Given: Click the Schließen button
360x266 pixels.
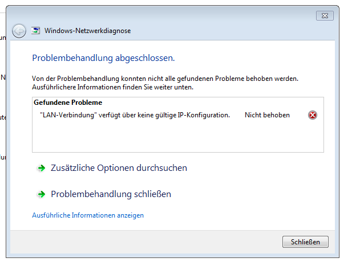Looking at the screenshot, I should [305, 242].
